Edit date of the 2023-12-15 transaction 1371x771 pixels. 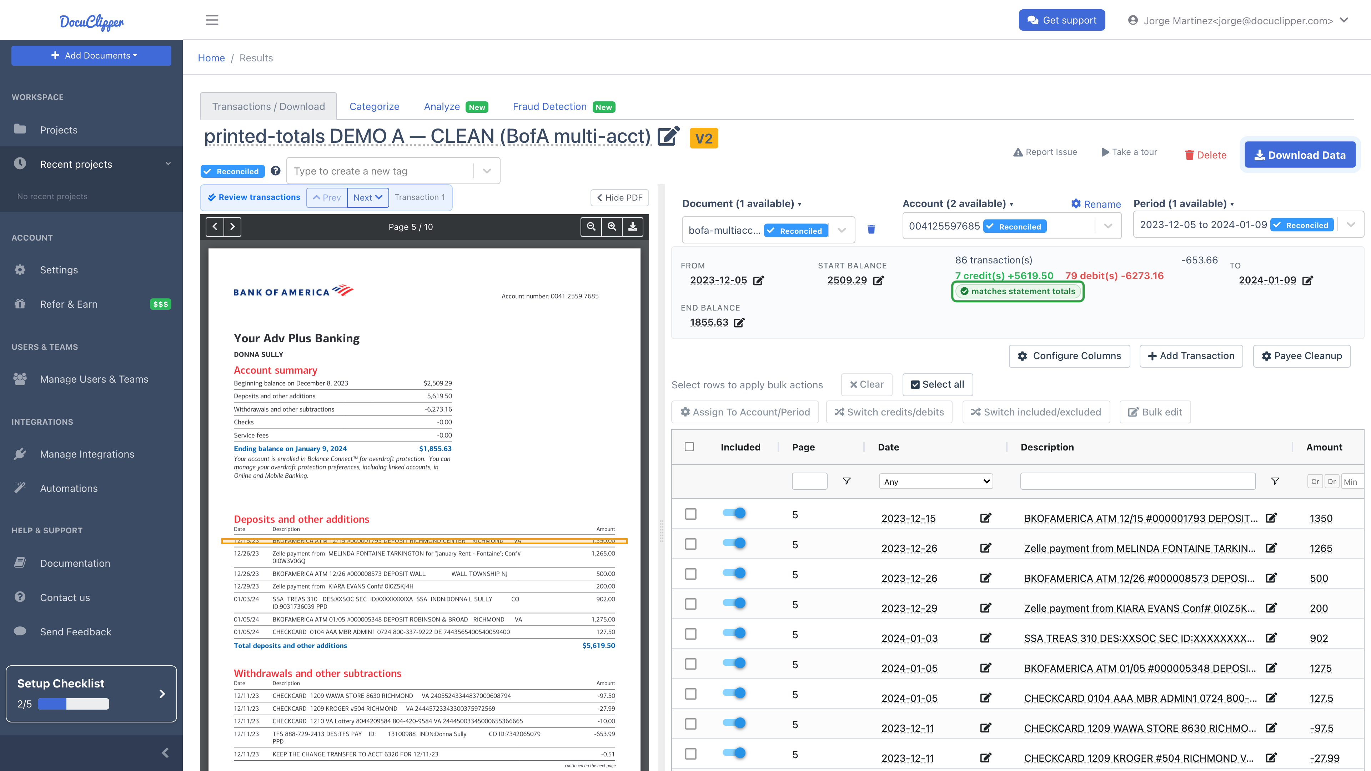tap(986, 518)
